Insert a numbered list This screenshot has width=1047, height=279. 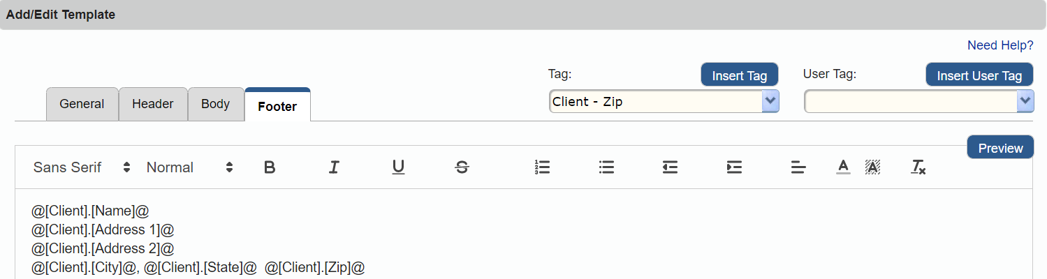point(542,167)
